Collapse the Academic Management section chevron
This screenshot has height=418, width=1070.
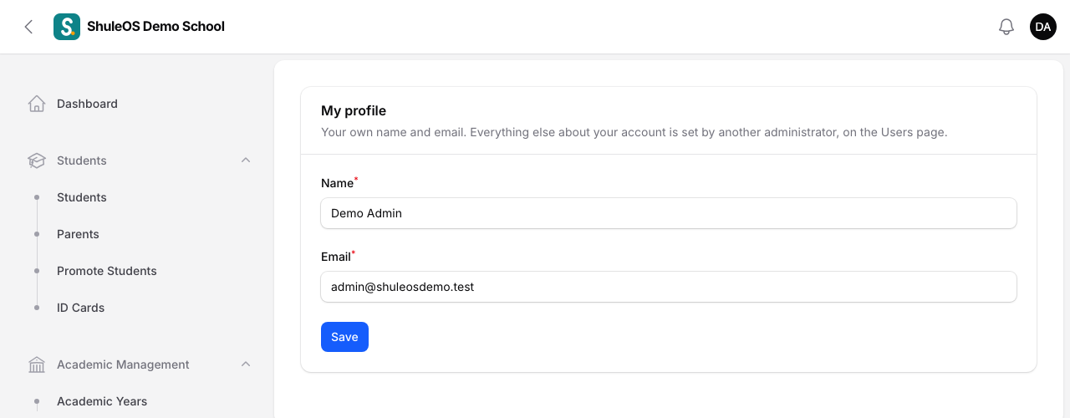point(246,364)
